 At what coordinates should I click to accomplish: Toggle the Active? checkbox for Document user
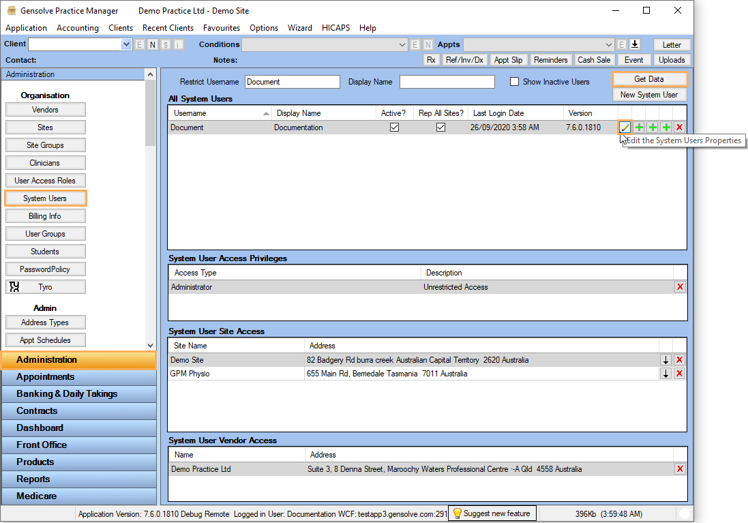tap(394, 128)
